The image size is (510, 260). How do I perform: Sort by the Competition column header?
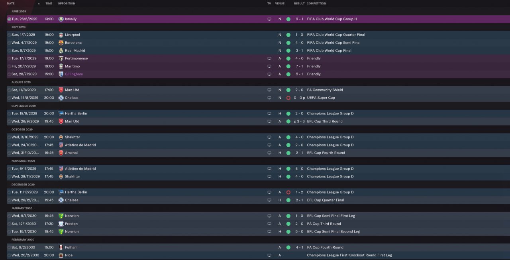pos(316,4)
